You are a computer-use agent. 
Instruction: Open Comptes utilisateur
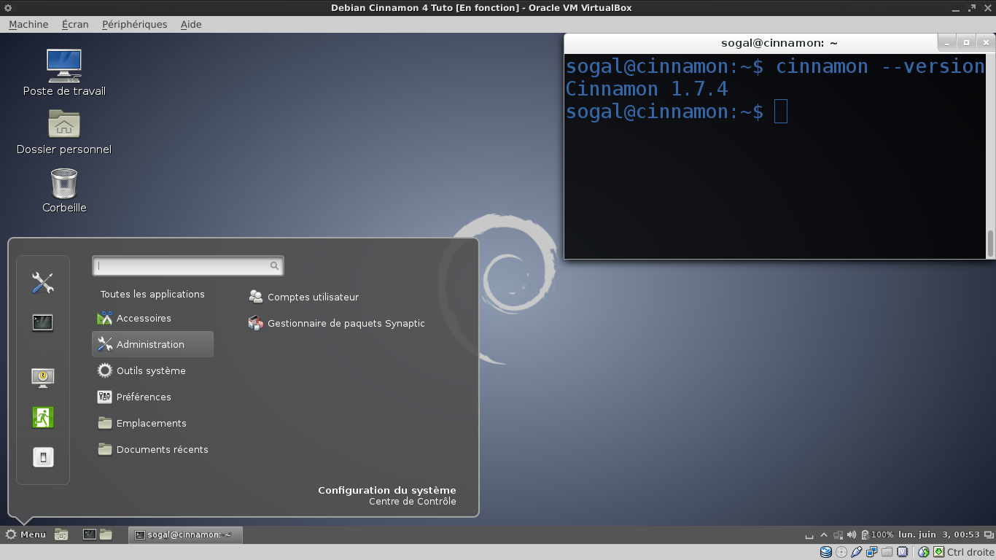click(x=313, y=297)
